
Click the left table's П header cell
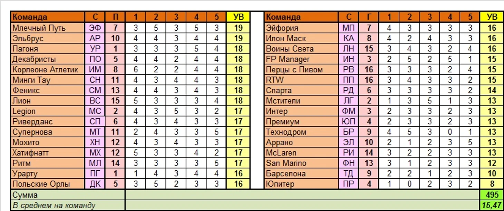115,17
